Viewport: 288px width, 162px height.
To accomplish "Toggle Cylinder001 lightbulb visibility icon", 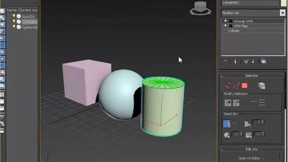I will [x=14, y=22].
